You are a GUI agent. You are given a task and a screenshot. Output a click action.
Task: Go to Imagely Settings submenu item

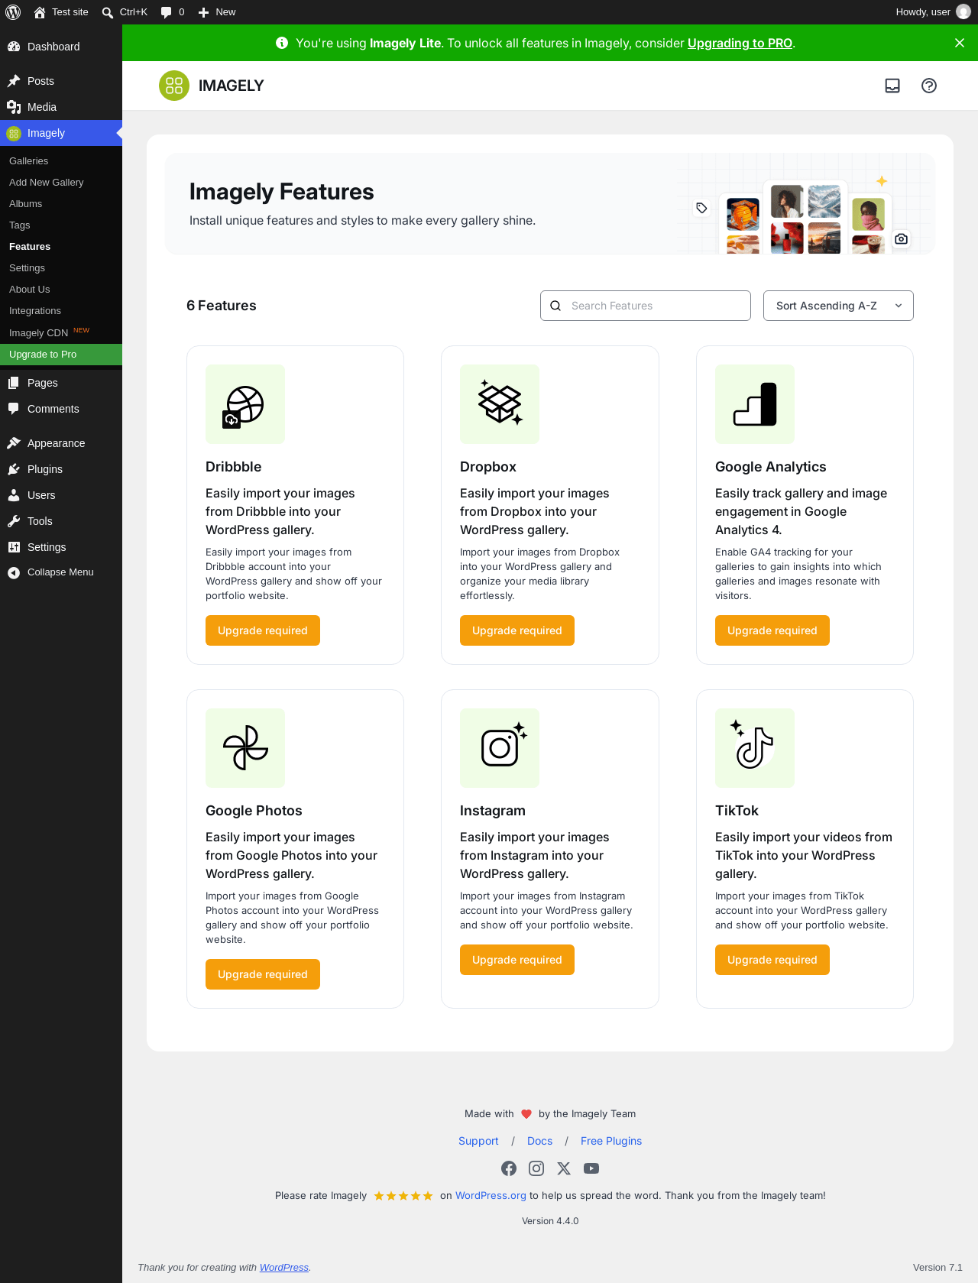28,268
